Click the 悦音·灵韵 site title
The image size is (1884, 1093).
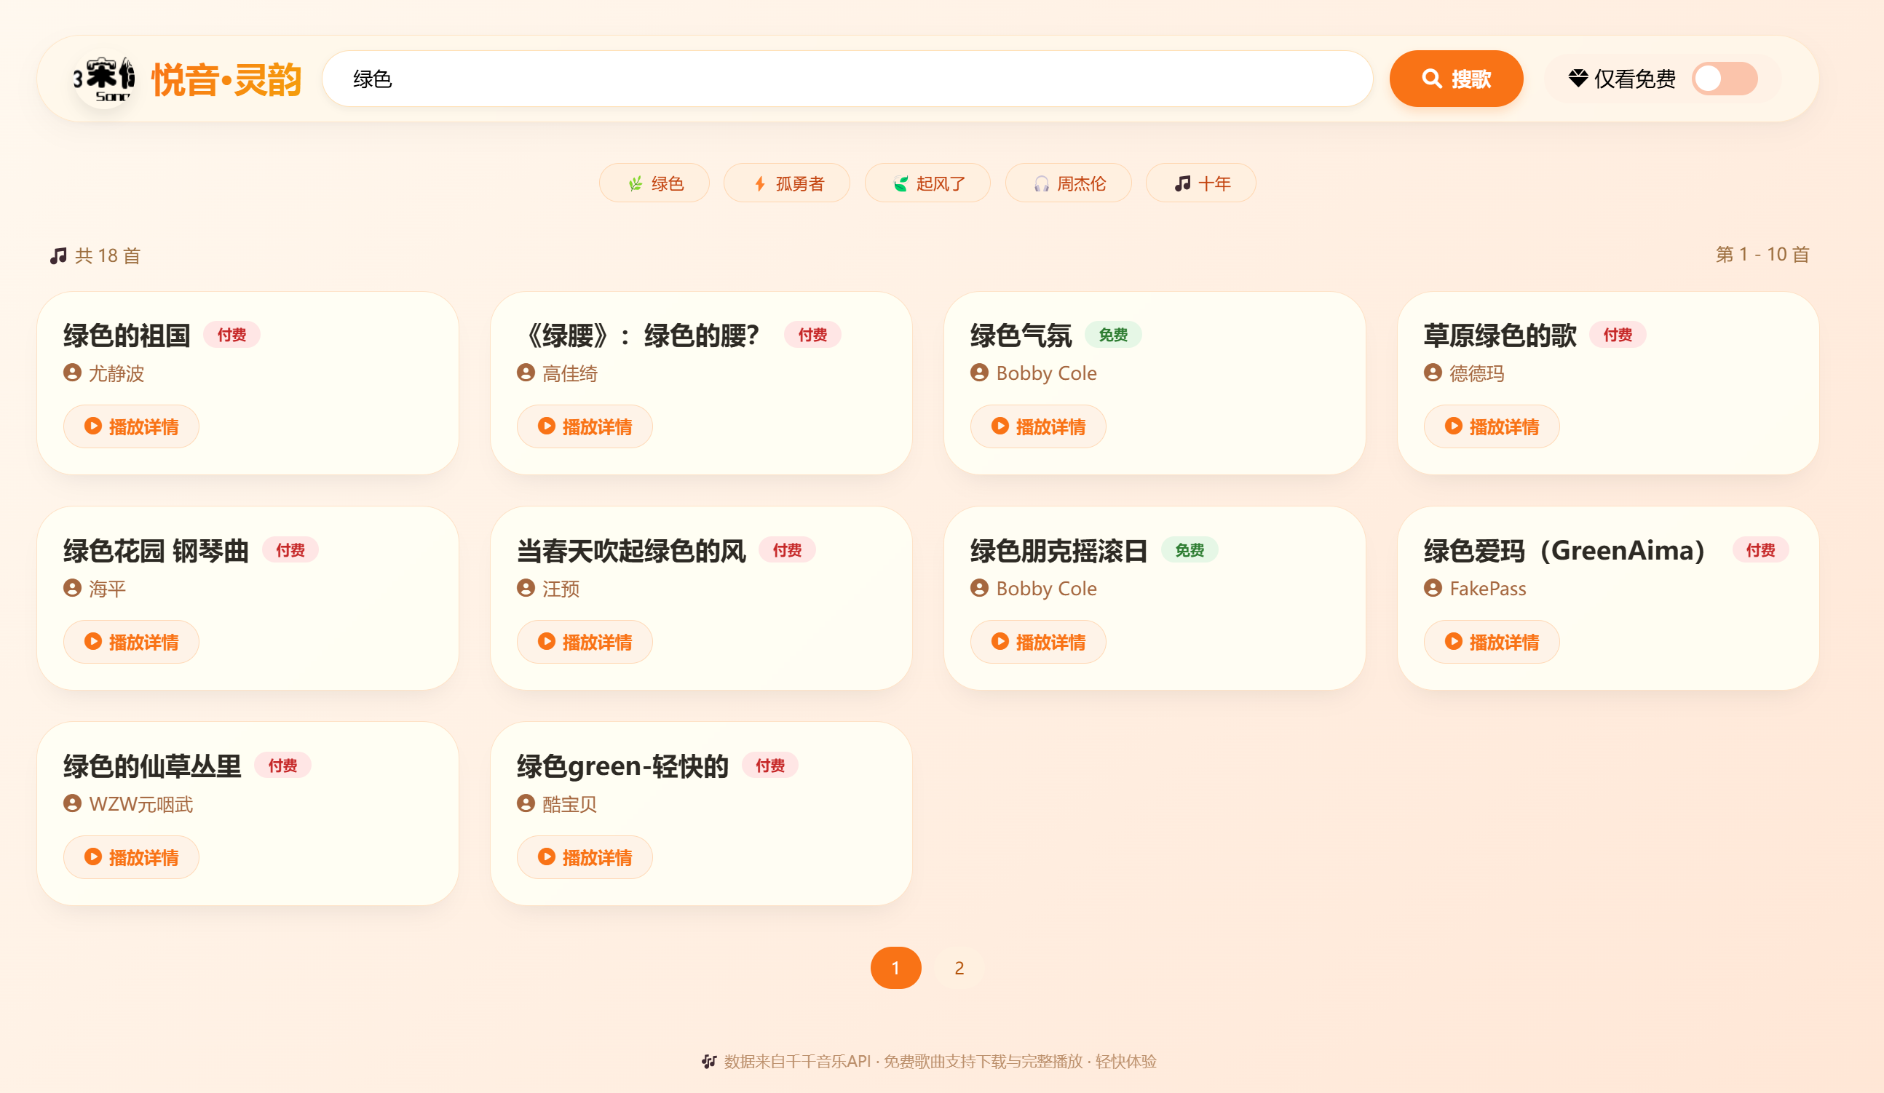(226, 79)
